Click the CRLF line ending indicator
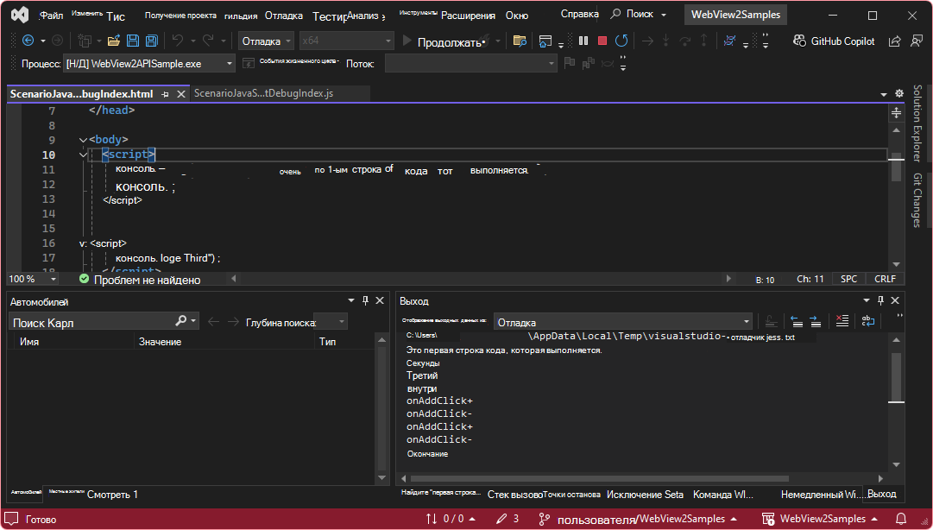 [885, 279]
